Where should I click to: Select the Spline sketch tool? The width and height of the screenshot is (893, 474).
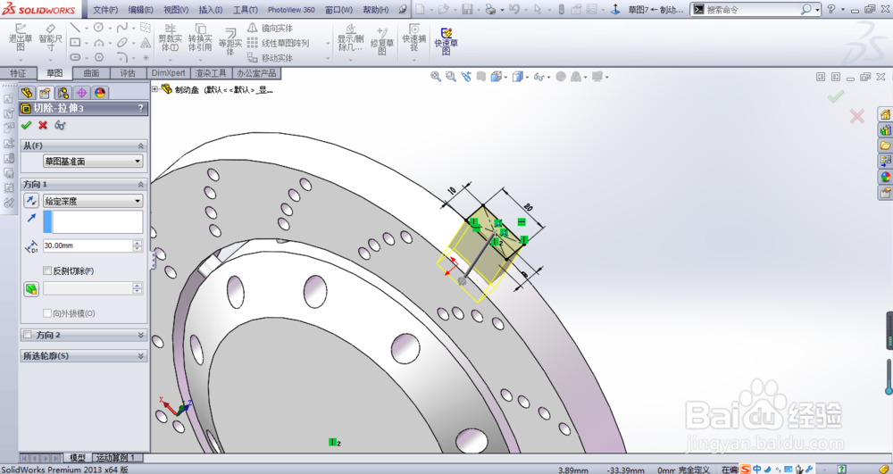click(121, 28)
